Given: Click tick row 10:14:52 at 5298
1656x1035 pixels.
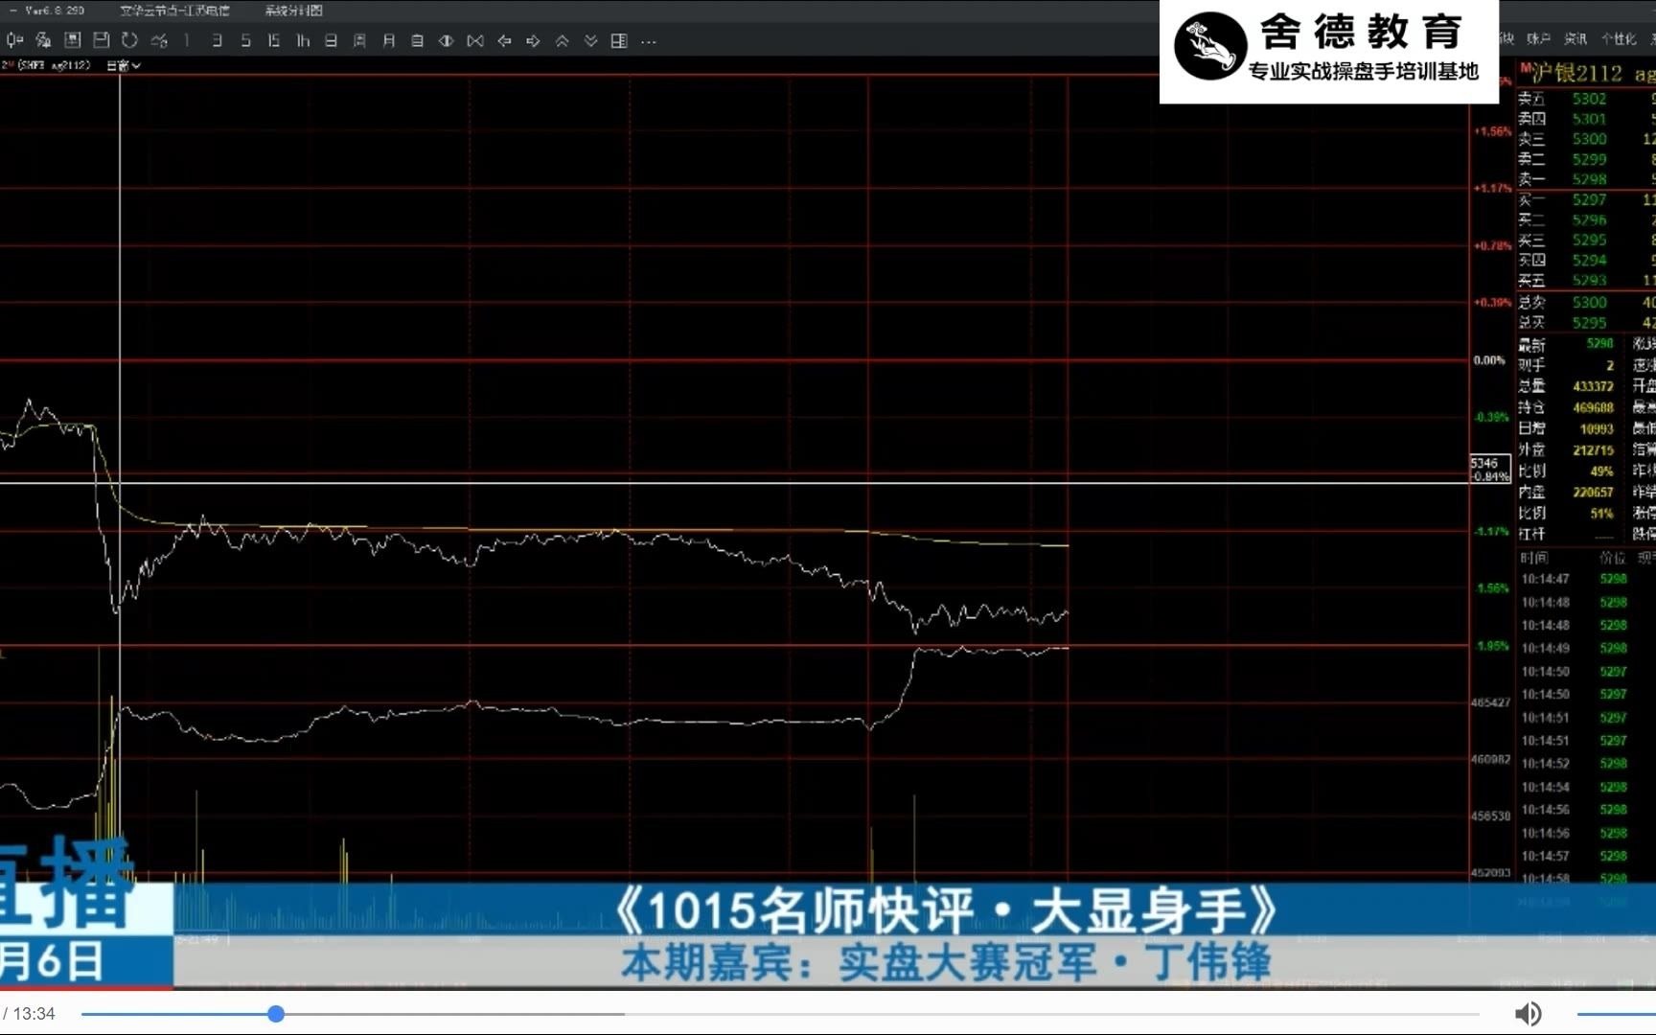Looking at the screenshot, I should tap(1585, 764).
